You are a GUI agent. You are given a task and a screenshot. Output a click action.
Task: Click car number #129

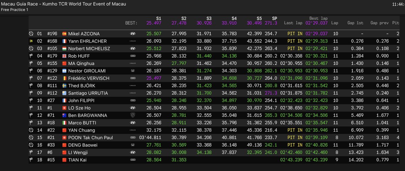click(52, 71)
